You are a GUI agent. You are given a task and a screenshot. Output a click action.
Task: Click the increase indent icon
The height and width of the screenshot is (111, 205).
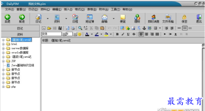(x=172, y=28)
